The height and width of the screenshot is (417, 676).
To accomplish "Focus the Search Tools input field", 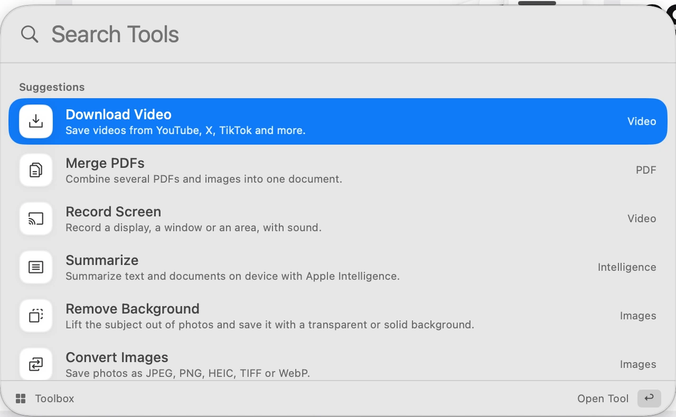I will click(x=338, y=34).
